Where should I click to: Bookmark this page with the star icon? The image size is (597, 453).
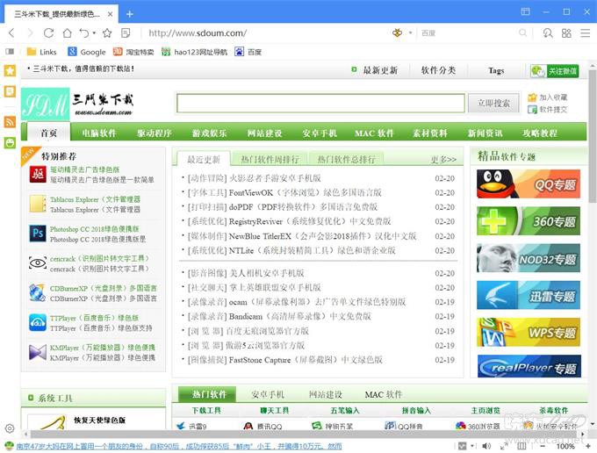point(107,33)
